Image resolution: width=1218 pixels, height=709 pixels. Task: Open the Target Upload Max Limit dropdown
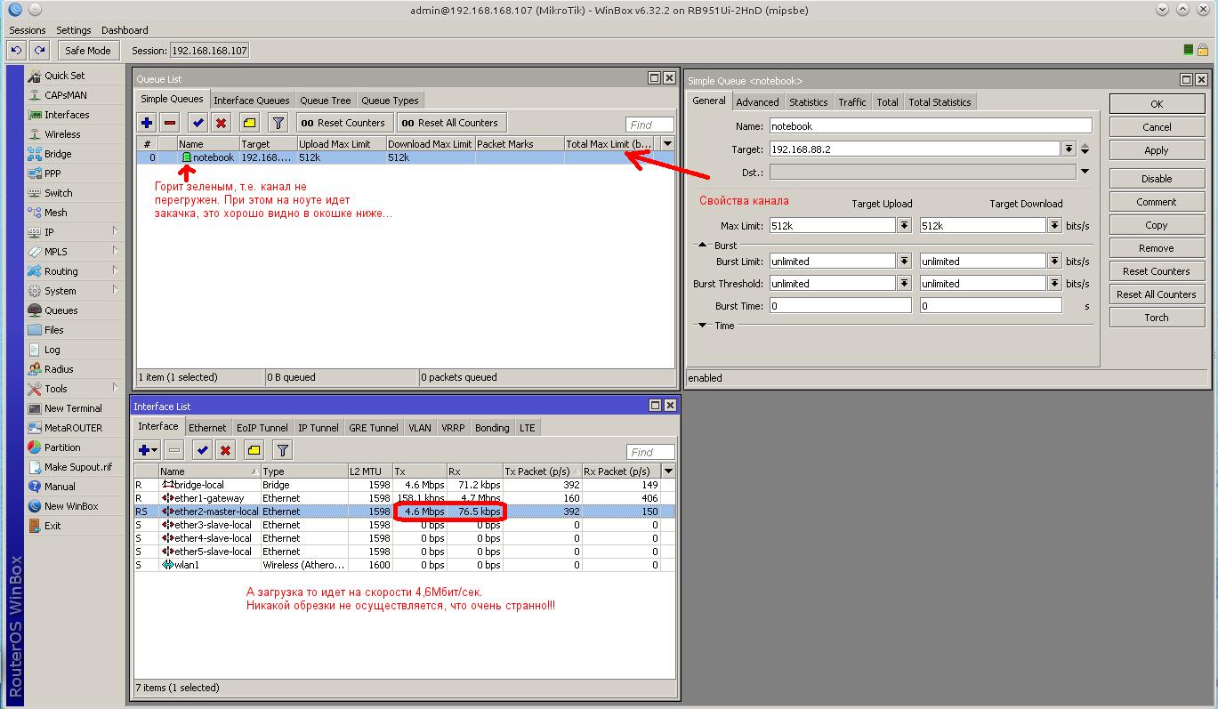904,226
